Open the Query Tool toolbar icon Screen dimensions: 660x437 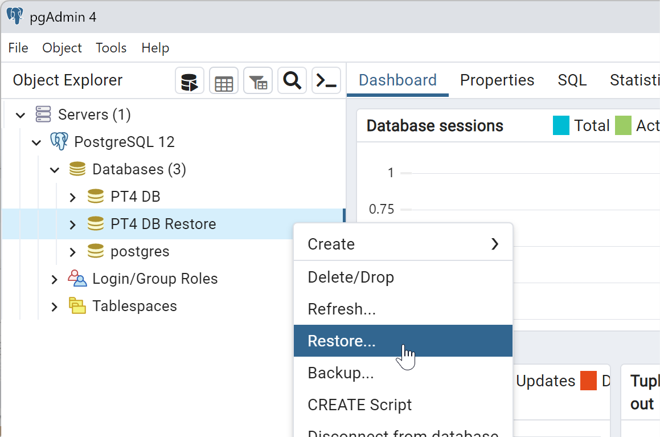click(x=190, y=80)
